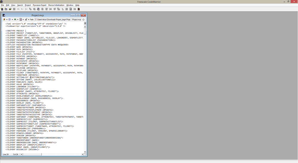The width and height of the screenshot is (298, 163).
Task: Open the Markers M pop-up menu
Action: (16, 19)
